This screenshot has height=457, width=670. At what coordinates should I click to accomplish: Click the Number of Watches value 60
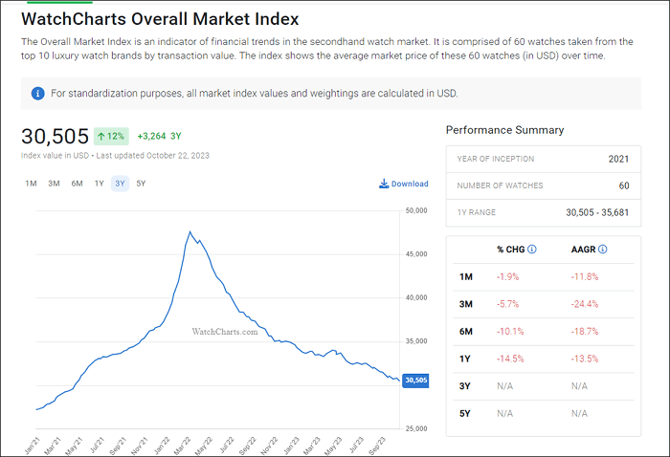click(x=624, y=185)
